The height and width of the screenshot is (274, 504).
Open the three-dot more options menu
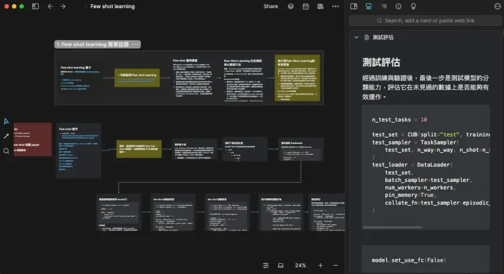(335, 6)
